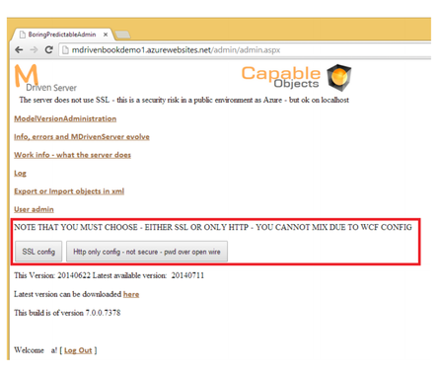Open Work info - what the server does
The width and height of the screenshot is (440, 374).
[72, 155]
